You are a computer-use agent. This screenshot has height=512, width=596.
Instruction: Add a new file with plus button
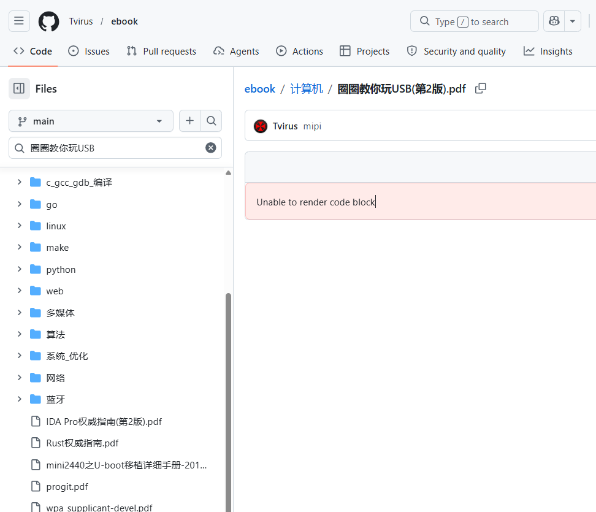tap(189, 121)
